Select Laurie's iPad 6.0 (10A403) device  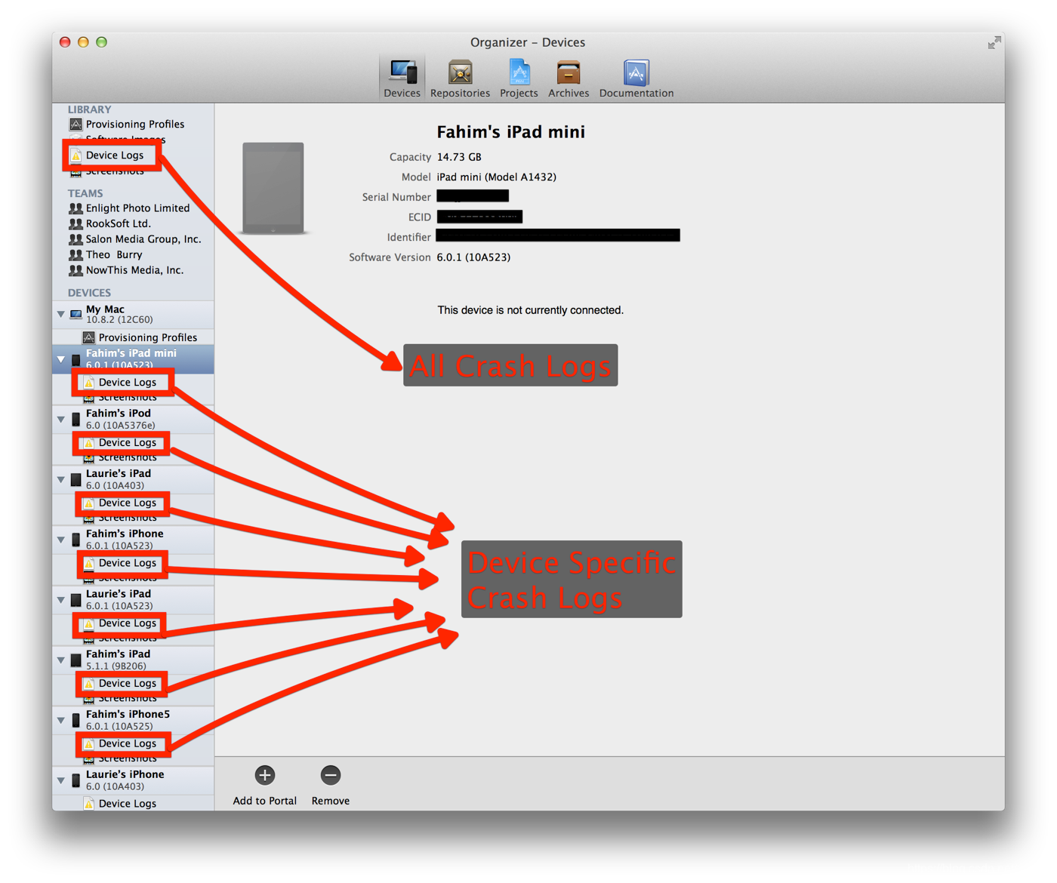[133, 479]
